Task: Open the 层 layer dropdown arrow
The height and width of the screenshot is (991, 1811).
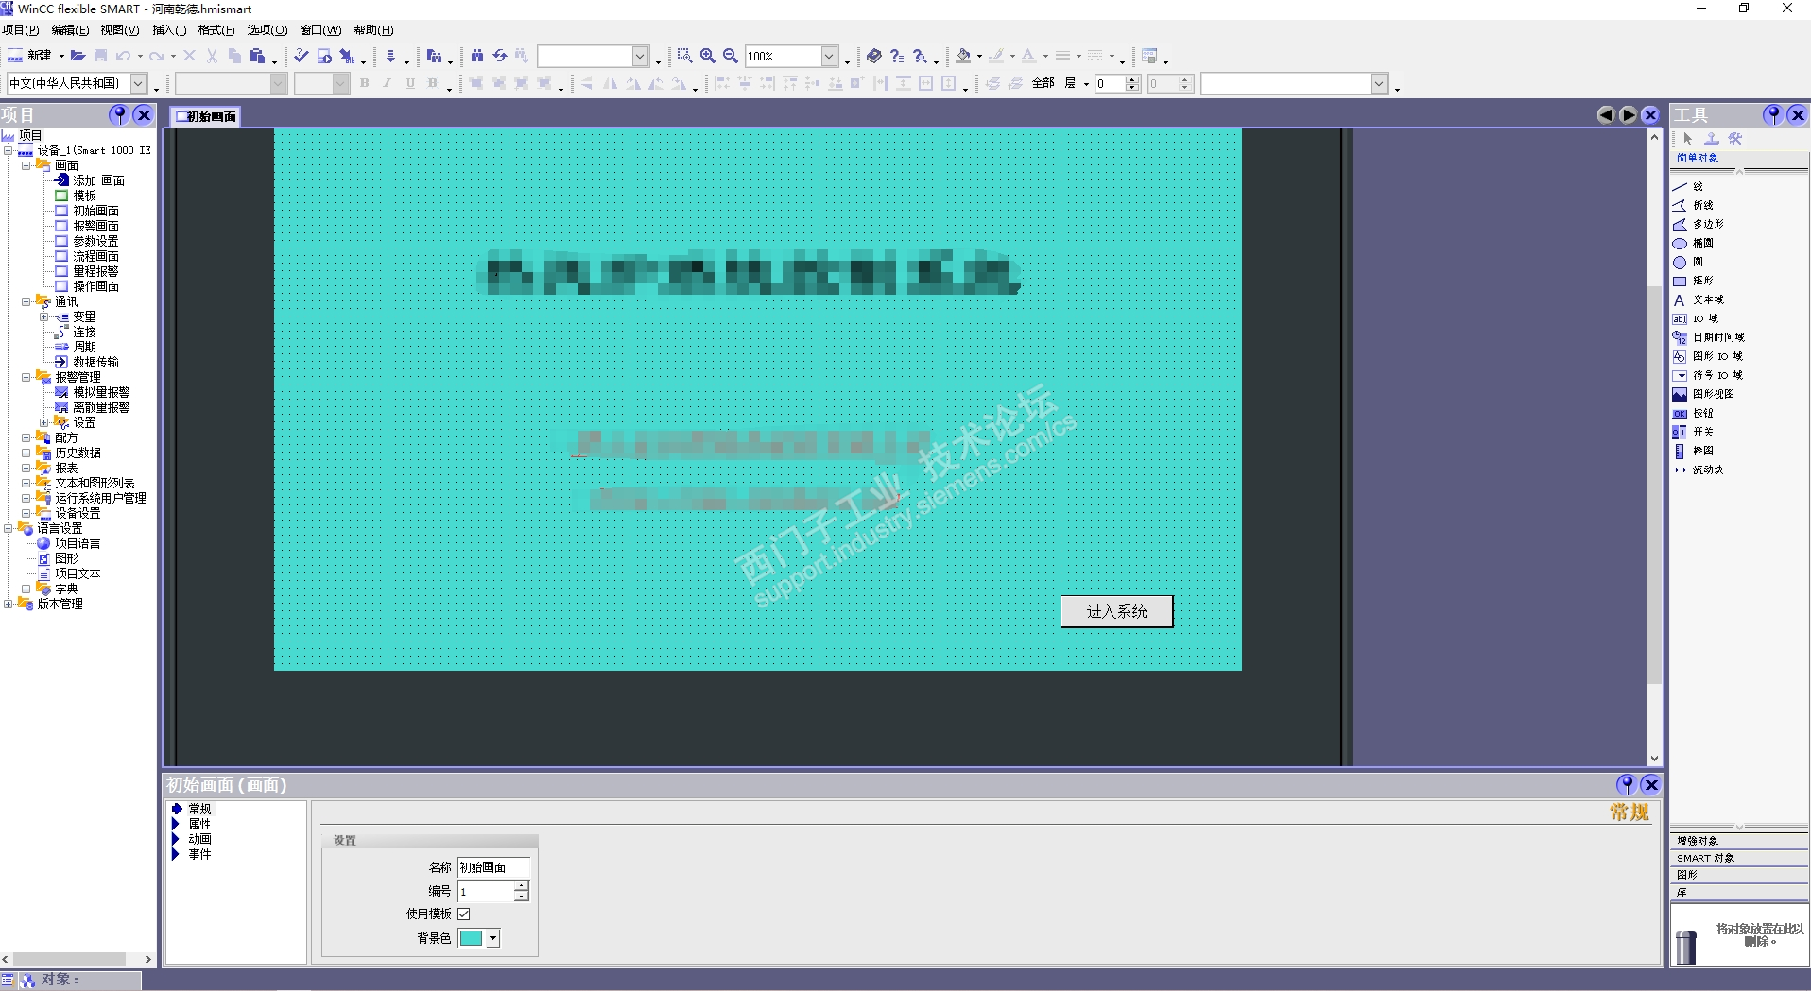Action: click(1086, 83)
